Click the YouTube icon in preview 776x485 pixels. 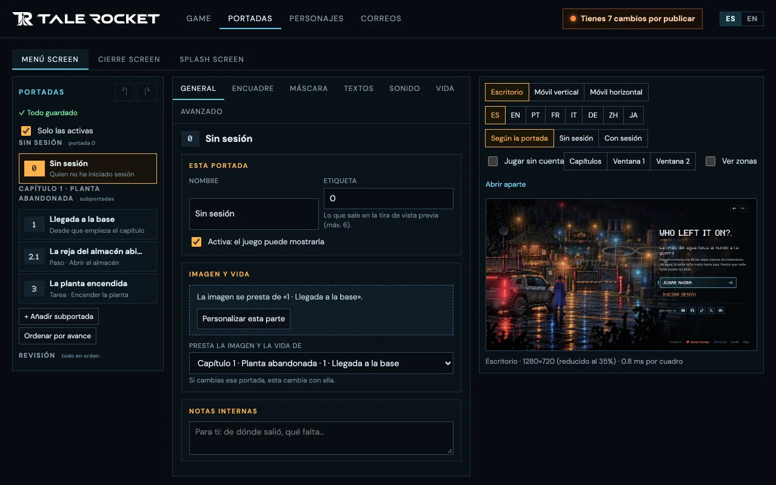point(683,310)
